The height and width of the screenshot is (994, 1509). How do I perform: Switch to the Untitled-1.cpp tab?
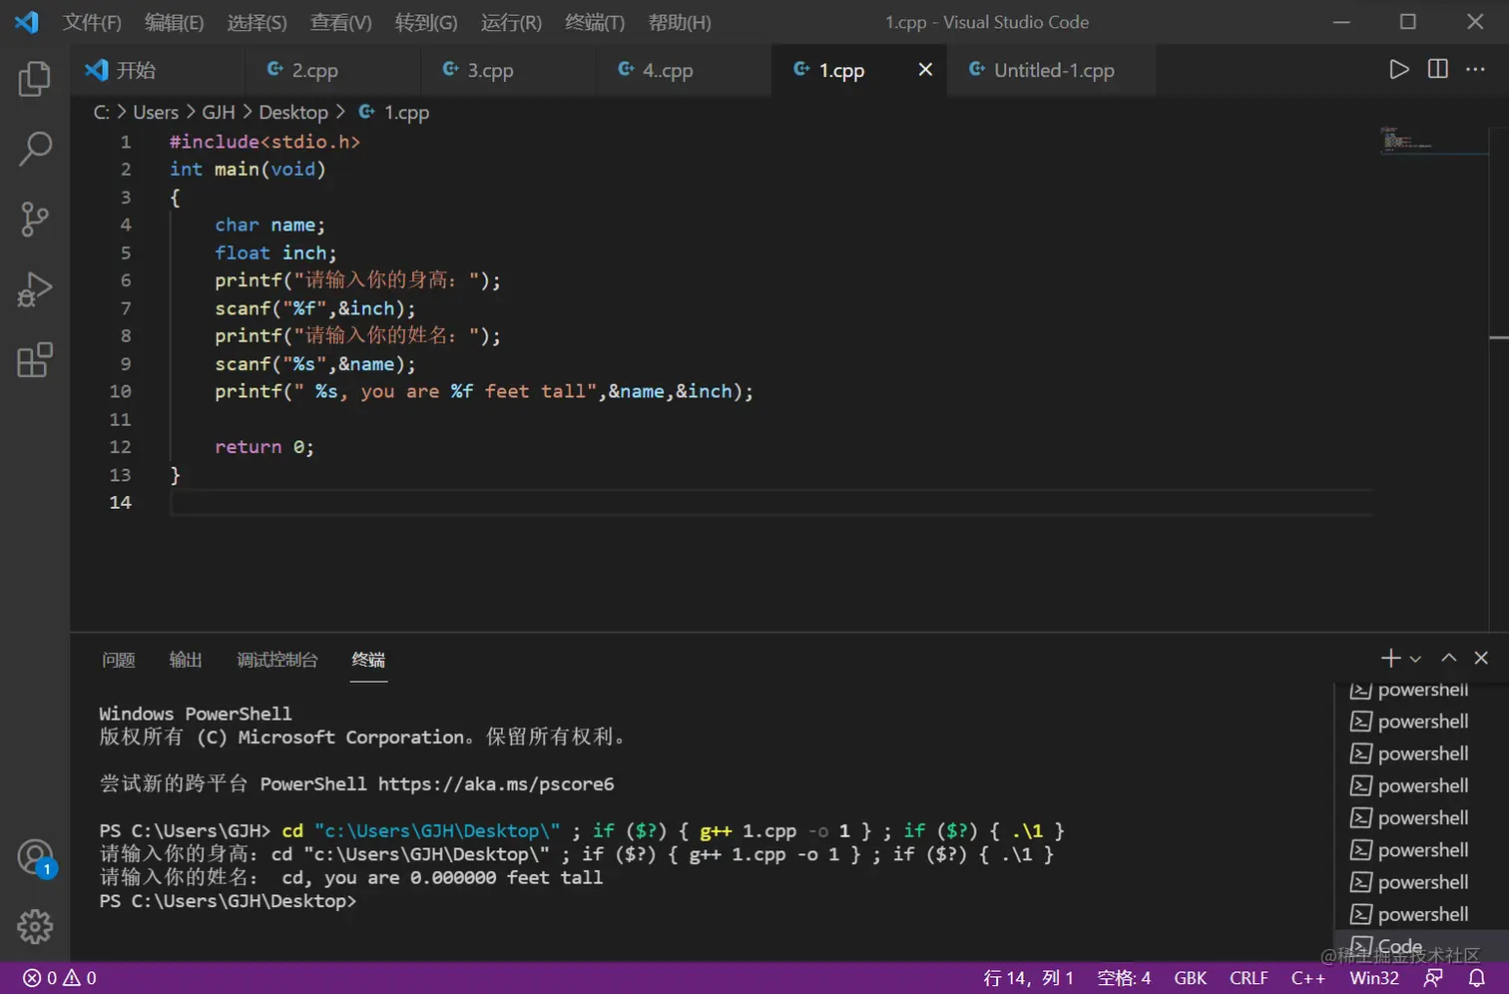tap(1051, 70)
